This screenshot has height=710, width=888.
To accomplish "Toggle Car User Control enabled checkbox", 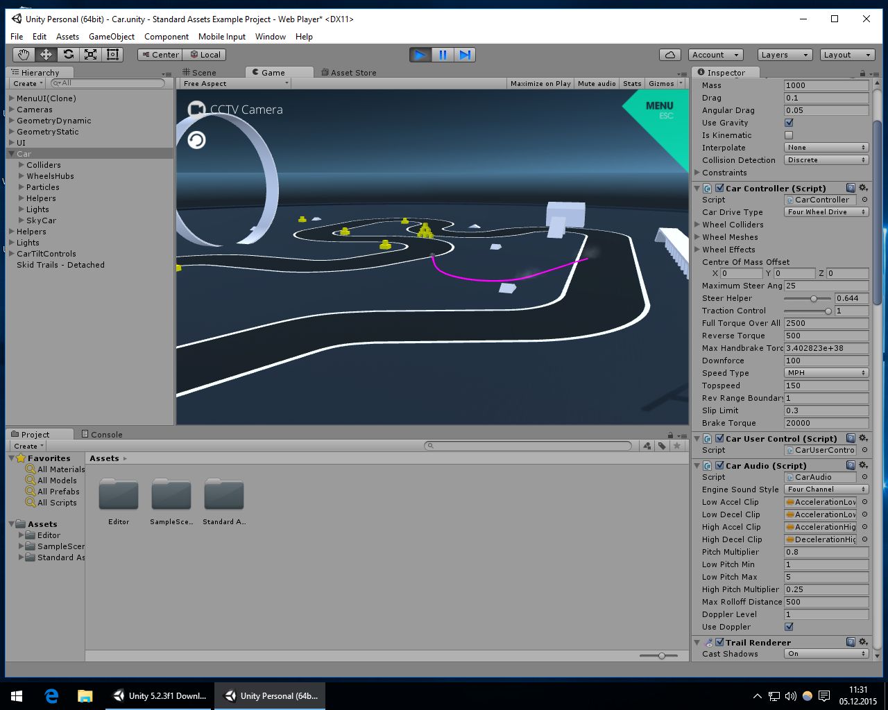I will click(719, 438).
